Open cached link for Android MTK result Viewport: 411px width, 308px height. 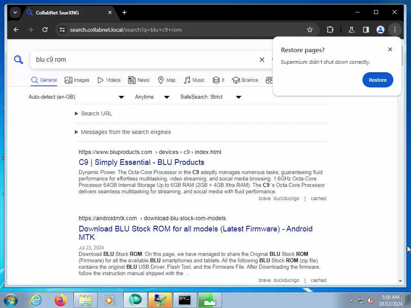[x=318, y=280]
